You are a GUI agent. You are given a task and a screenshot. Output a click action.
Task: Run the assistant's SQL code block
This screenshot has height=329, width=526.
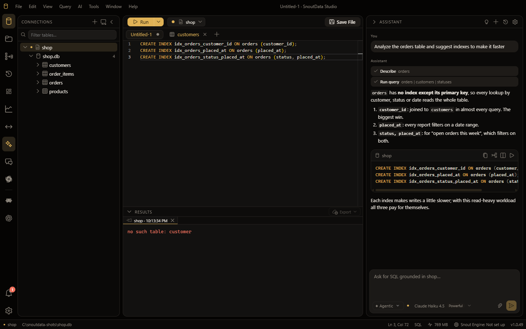[x=512, y=155]
